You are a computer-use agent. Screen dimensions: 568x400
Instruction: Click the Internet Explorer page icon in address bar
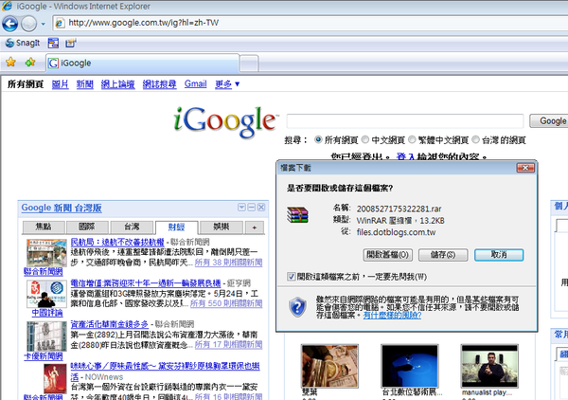tap(61, 23)
